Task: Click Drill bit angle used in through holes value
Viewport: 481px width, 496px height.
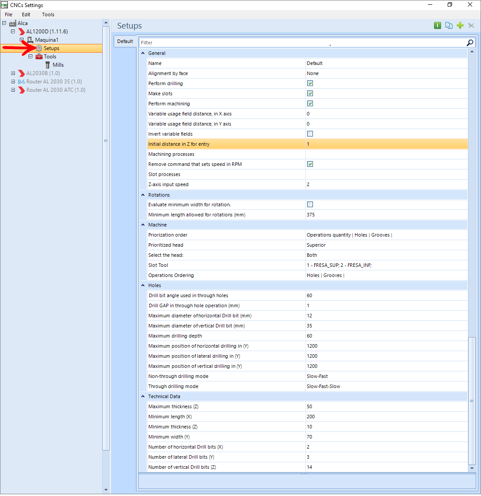Action: (x=309, y=295)
